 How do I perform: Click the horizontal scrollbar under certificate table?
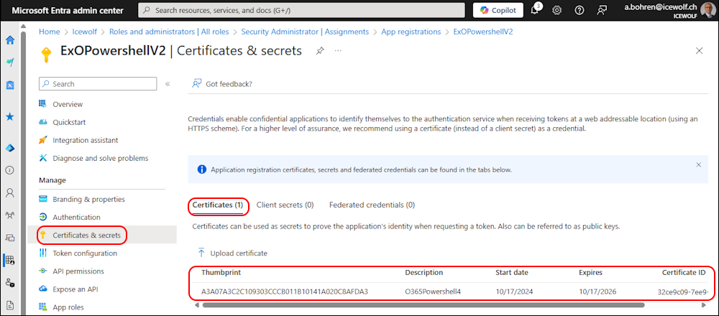tap(423, 305)
